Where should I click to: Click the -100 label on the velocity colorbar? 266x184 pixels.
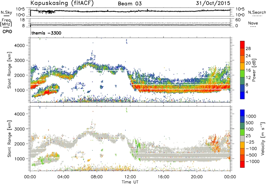coord(251,148)
